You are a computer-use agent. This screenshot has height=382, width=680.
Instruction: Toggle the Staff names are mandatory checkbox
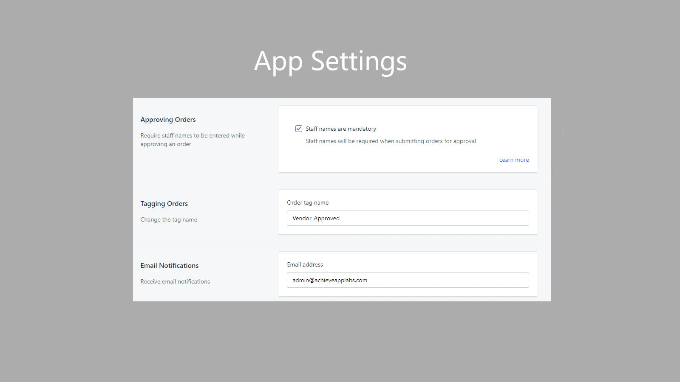(x=299, y=129)
